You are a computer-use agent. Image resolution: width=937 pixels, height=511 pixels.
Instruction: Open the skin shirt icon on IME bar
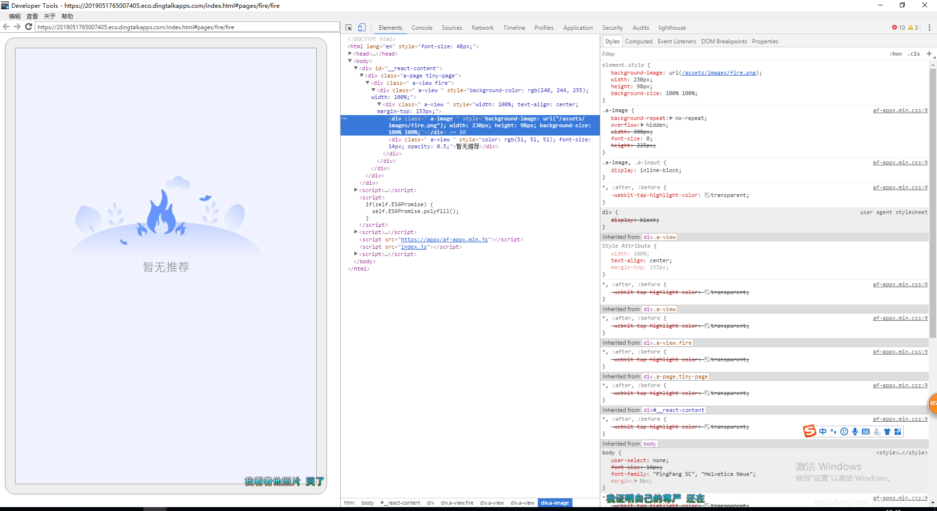(x=887, y=432)
